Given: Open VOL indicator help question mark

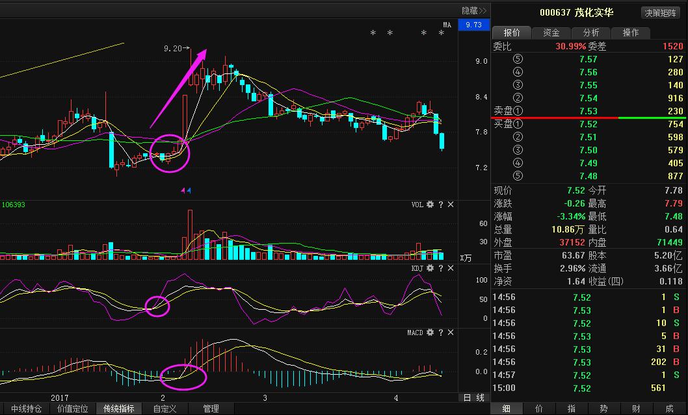Looking at the screenshot, I should click(440, 205).
